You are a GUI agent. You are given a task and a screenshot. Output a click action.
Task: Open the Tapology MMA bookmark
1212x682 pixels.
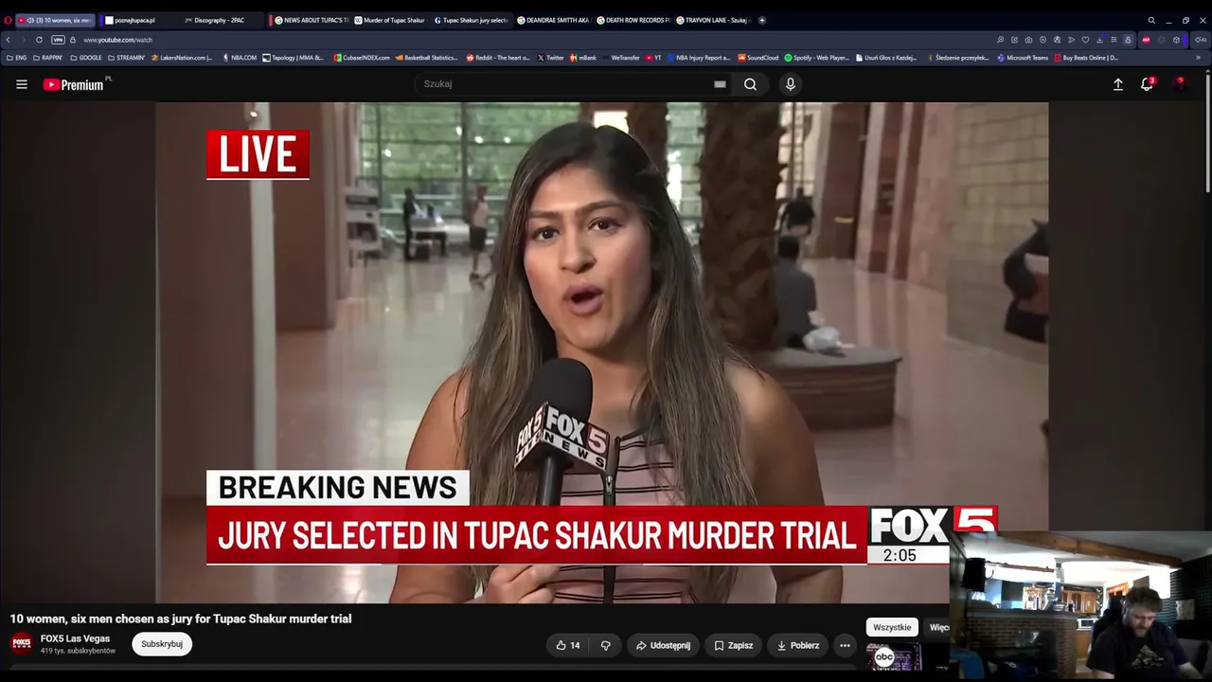click(294, 58)
